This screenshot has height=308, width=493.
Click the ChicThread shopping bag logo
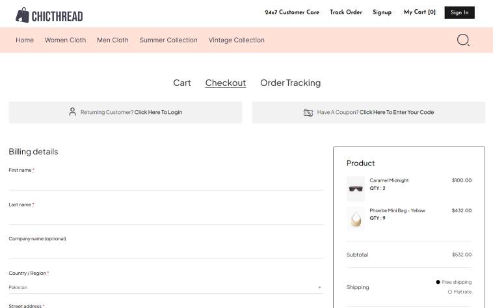(23, 14)
